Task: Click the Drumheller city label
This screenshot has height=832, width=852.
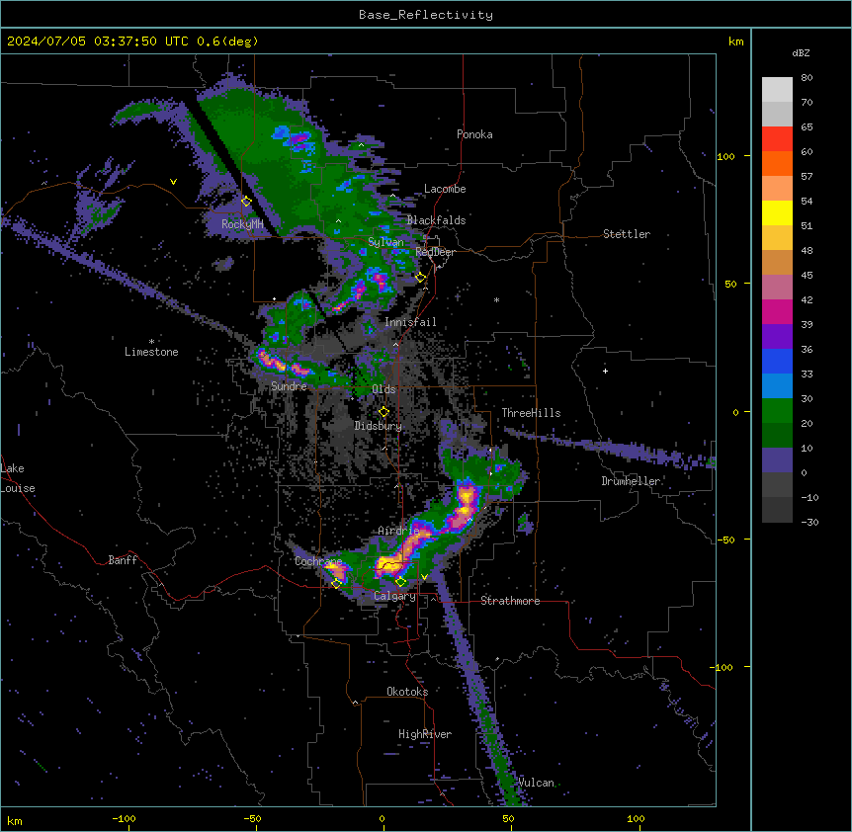Action: coord(631,481)
